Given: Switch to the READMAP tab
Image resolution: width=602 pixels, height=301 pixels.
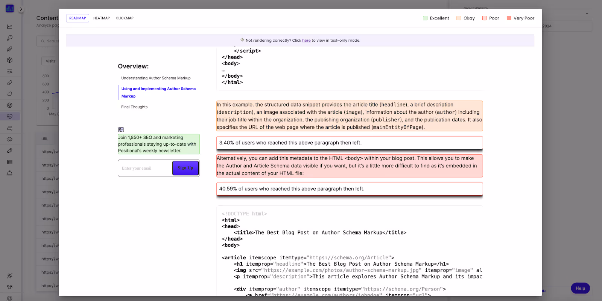Looking at the screenshot, I should (x=78, y=18).
